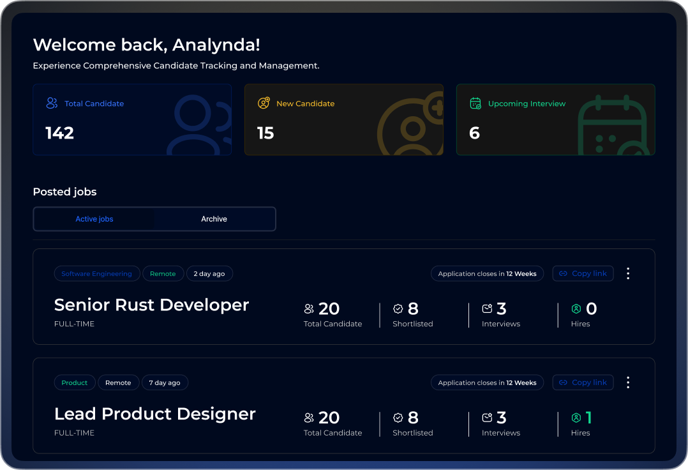Viewport: 688px width, 470px height.
Task: Copy link for Lead Product Designer job
Action: coord(583,383)
